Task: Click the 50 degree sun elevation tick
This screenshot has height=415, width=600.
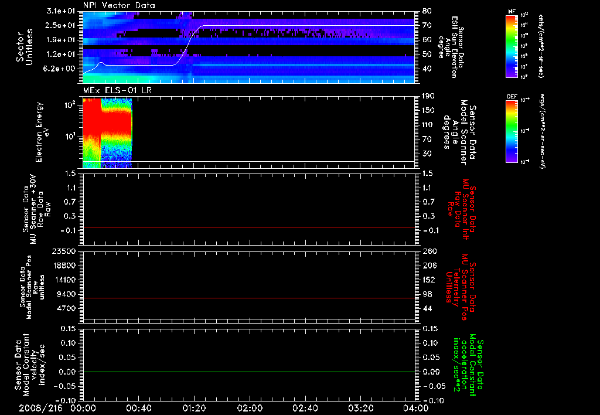Action: point(427,55)
